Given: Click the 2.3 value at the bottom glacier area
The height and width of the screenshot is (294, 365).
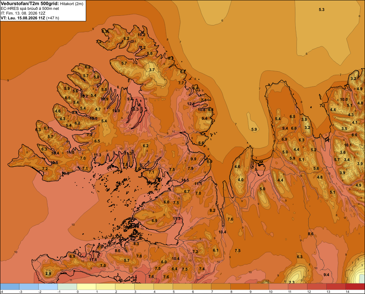Looking at the screenshot, I should point(292,282).
